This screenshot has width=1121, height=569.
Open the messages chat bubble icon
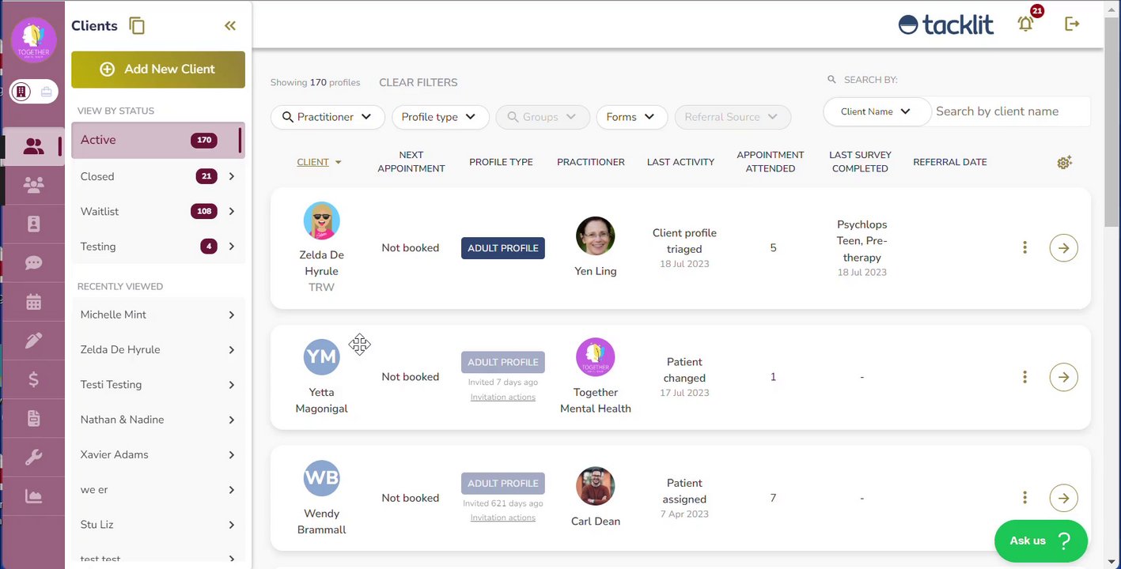click(33, 263)
